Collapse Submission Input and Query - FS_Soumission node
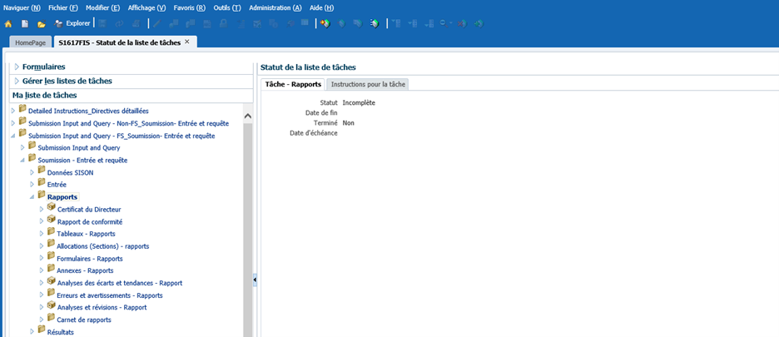 [13, 136]
